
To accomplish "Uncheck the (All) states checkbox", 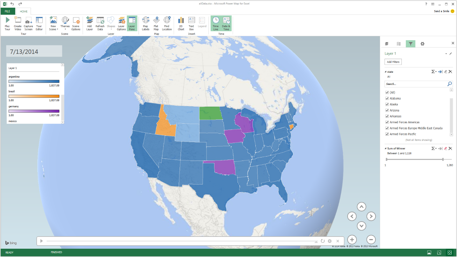I will pyautogui.click(x=387, y=92).
